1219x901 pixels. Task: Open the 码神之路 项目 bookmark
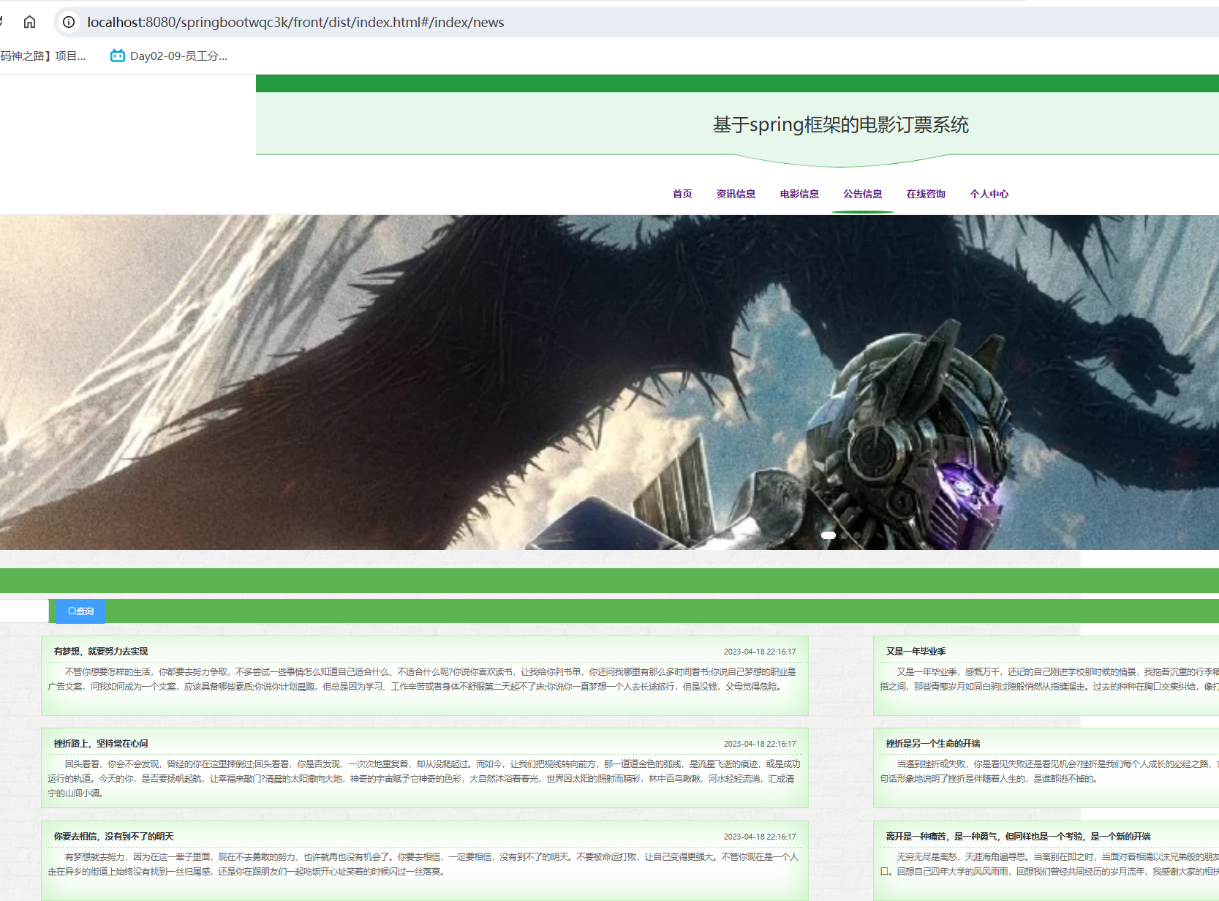click(43, 56)
